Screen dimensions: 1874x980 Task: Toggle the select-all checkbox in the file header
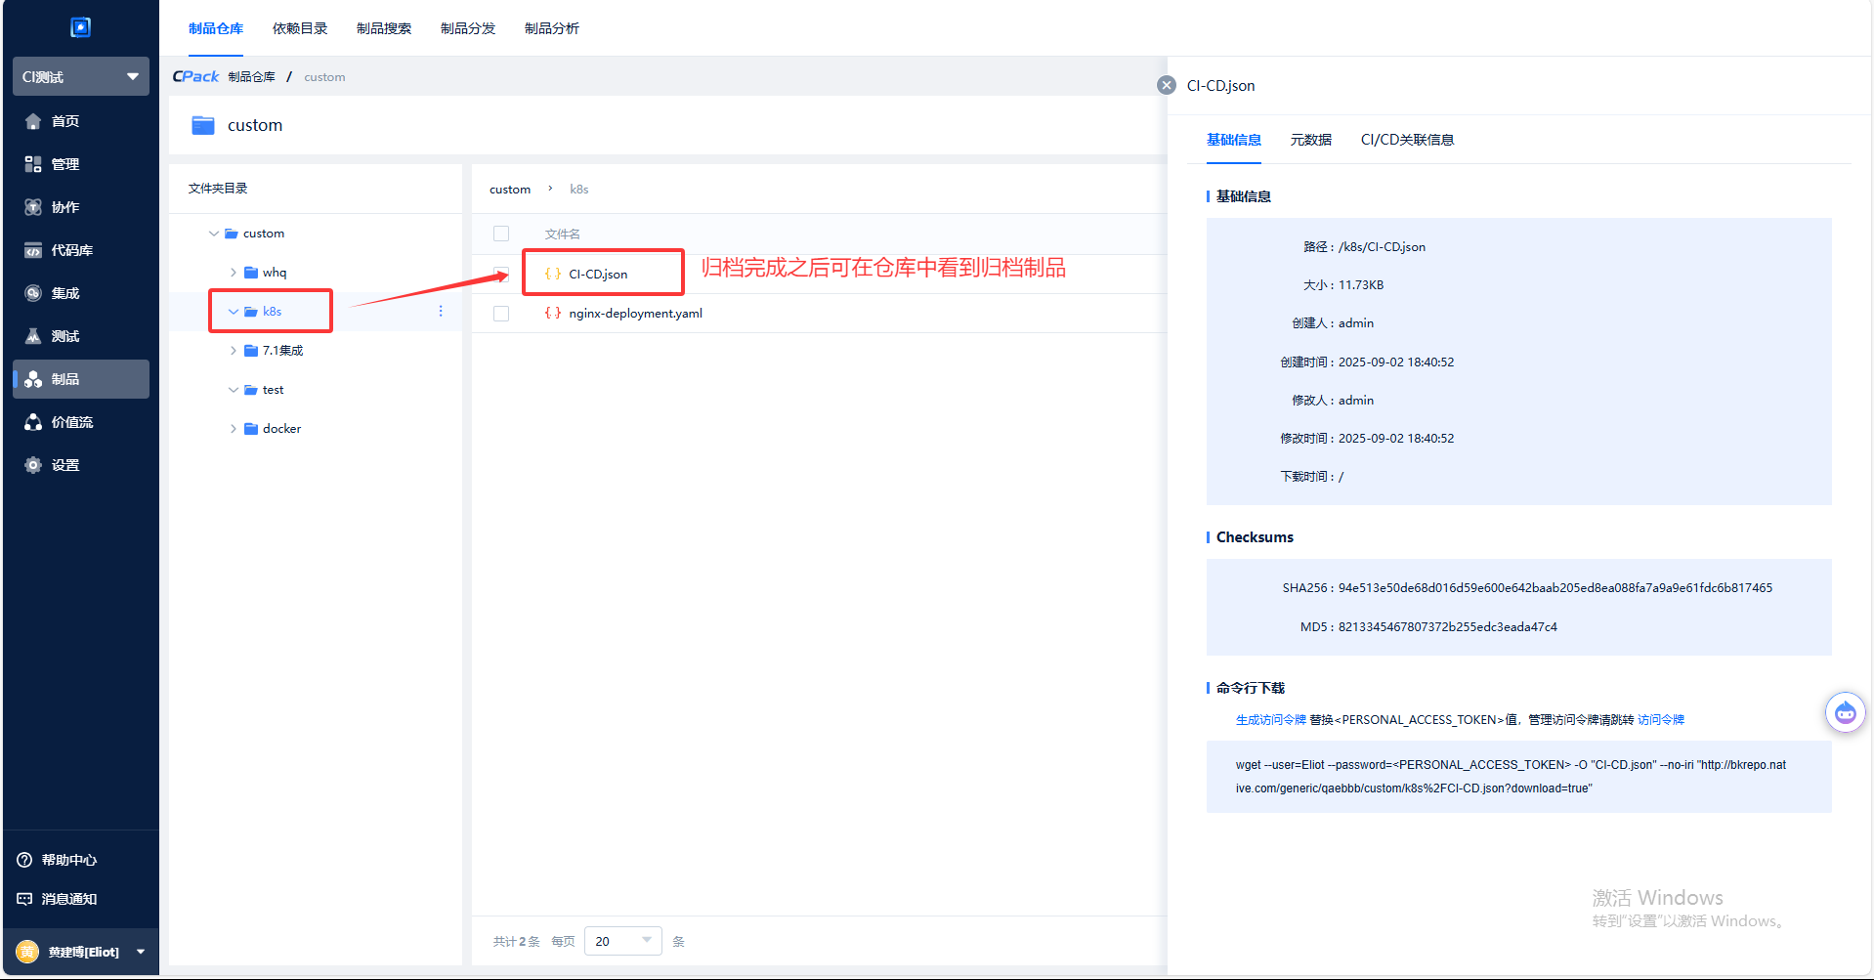click(x=501, y=234)
